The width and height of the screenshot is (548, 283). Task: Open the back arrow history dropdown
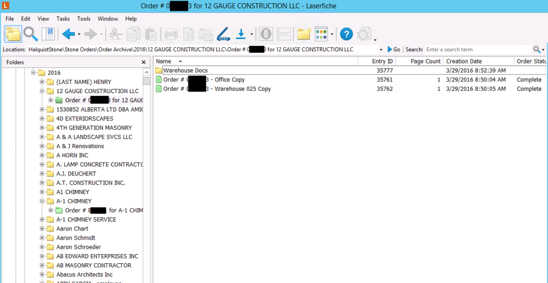pos(79,34)
